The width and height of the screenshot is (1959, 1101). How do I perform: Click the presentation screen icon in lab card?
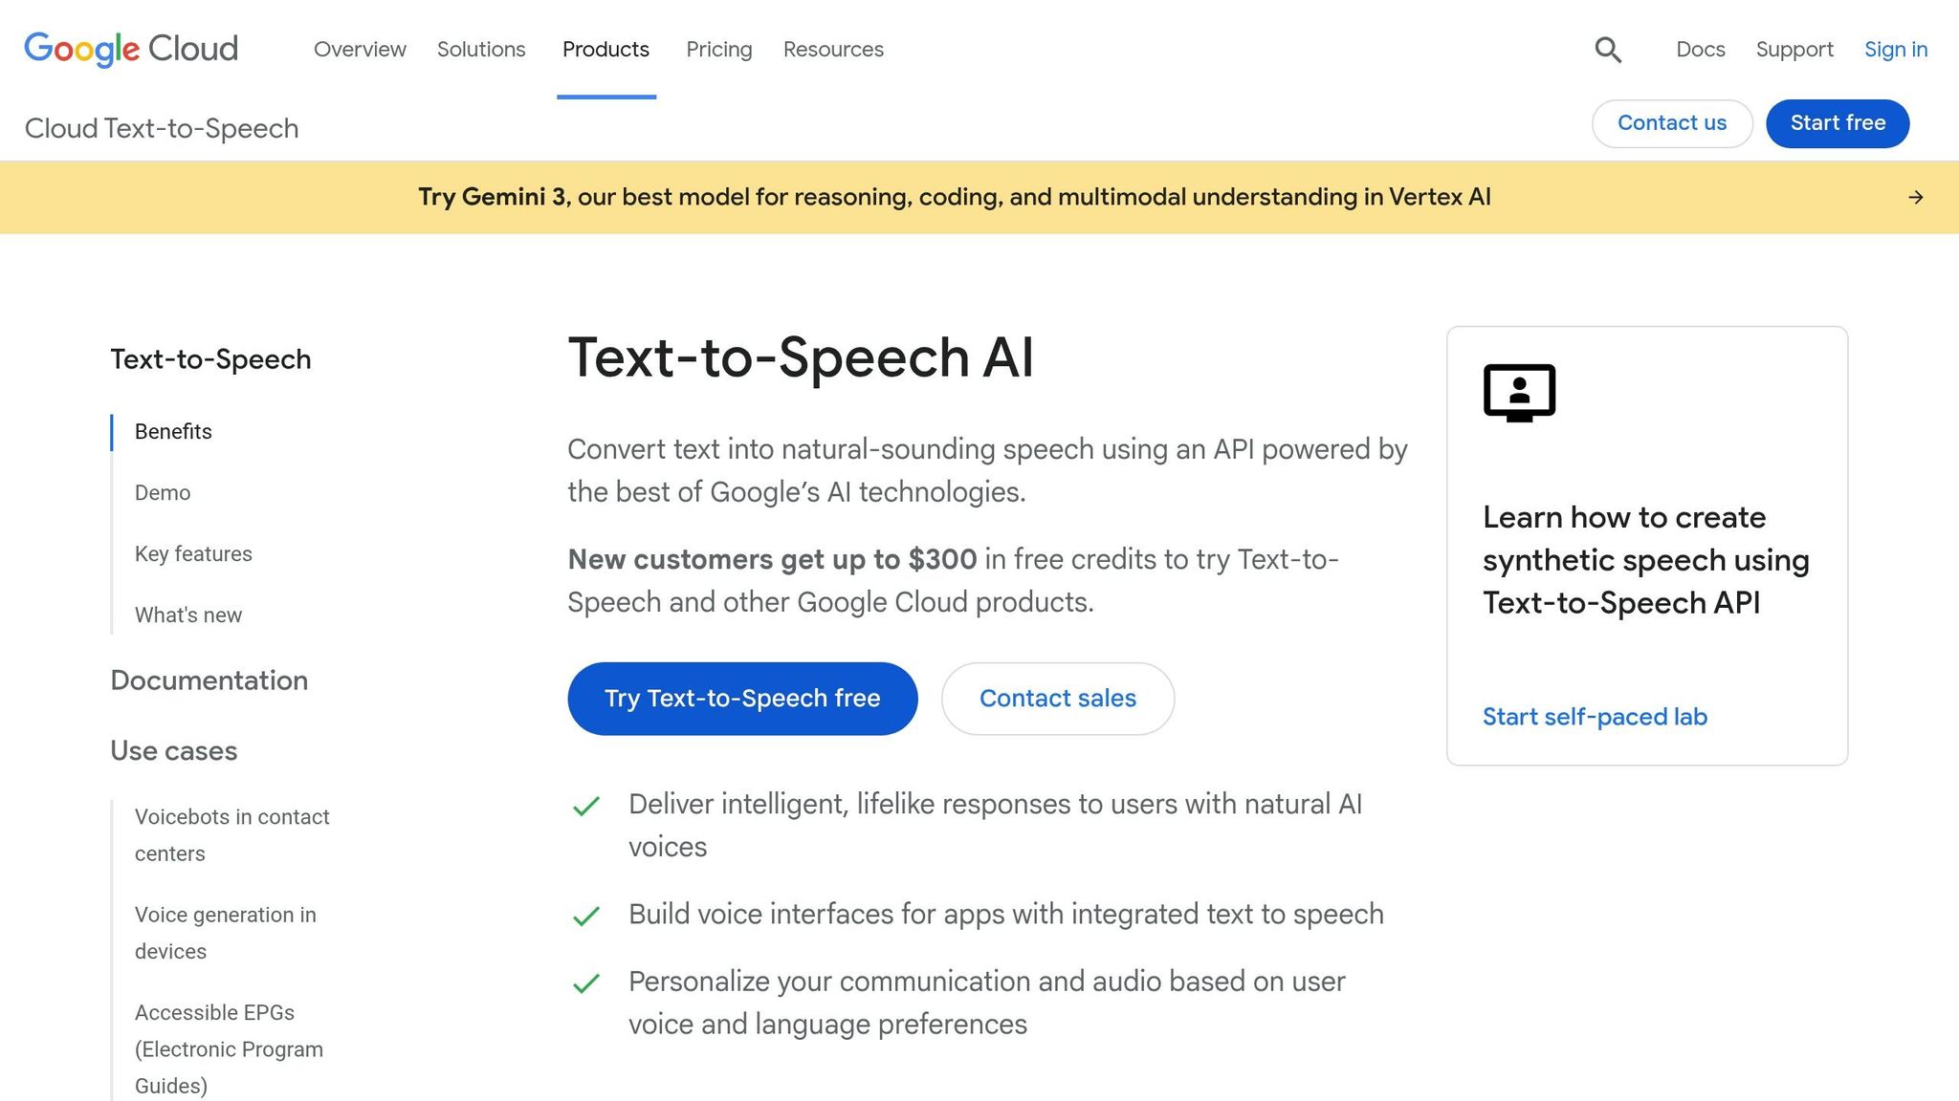coord(1519,392)
